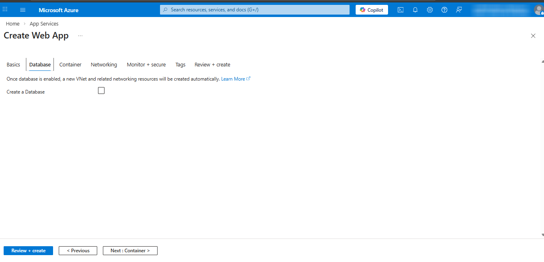
Task: Open the Help question mark icon
Action: point(444,10)
